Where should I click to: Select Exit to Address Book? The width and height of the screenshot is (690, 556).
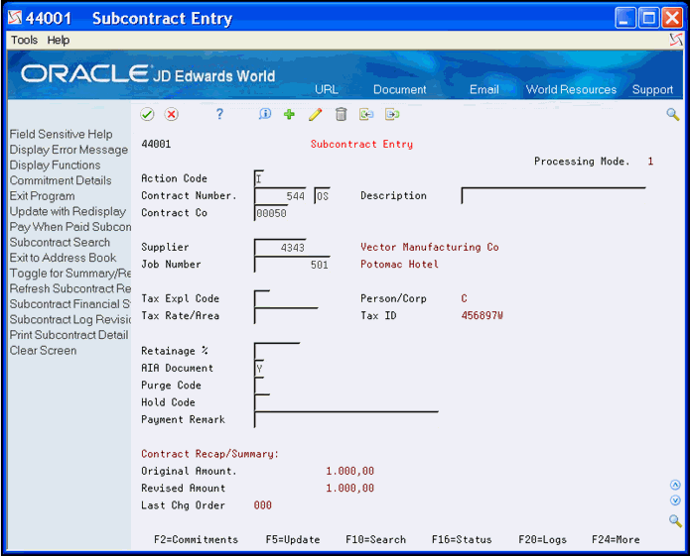pos(63,258)
